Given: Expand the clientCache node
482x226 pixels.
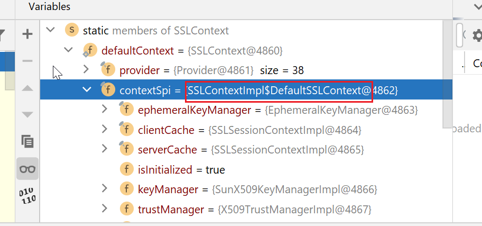Looking at the screenshot, I should (105, 130).
